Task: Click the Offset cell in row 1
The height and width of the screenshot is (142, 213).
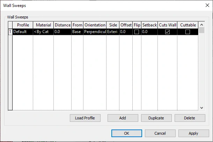Action: click(126, 32)
